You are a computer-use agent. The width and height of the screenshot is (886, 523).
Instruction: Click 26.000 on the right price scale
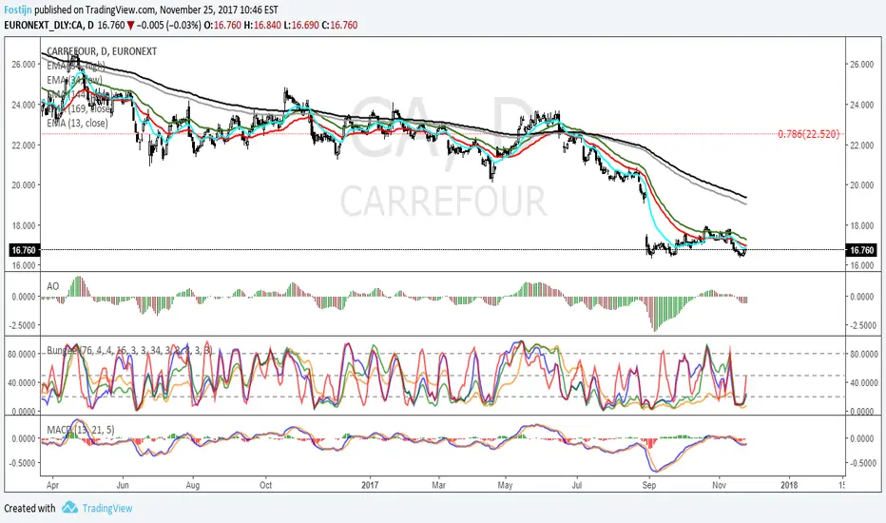coord(861,65)
